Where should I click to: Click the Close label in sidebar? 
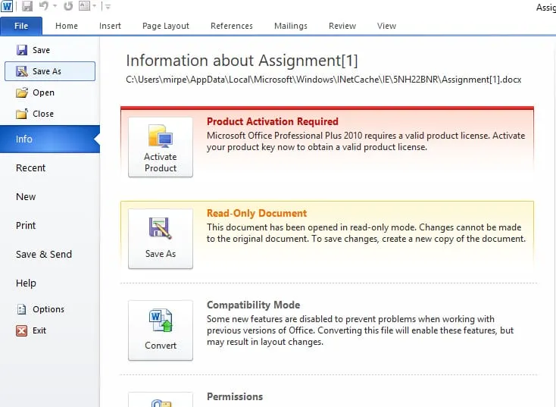tap(43, 114)
